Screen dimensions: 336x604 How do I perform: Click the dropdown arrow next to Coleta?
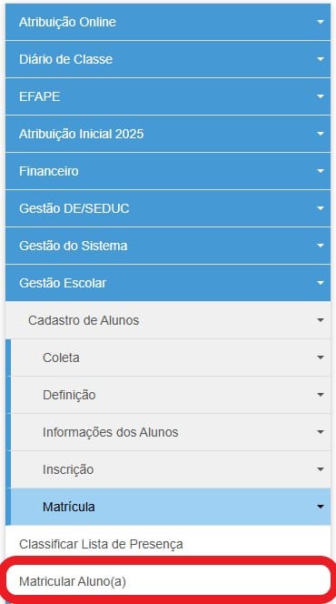(321, 357)
